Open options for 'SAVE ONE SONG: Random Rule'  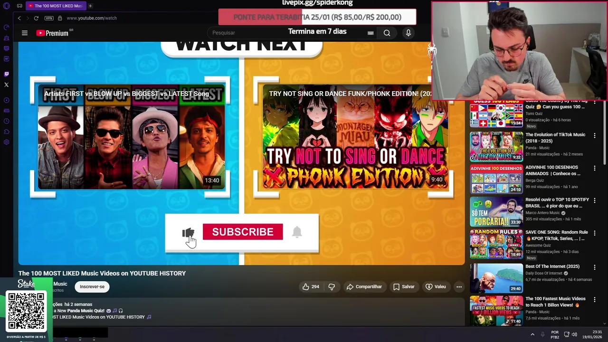tap(594, 234)
